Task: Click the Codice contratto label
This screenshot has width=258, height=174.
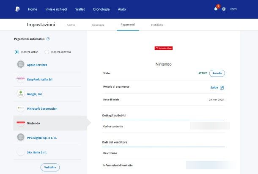Action: click(113, 127)
